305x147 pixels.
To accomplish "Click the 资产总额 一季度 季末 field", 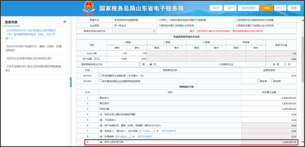I will pos(137,59).
